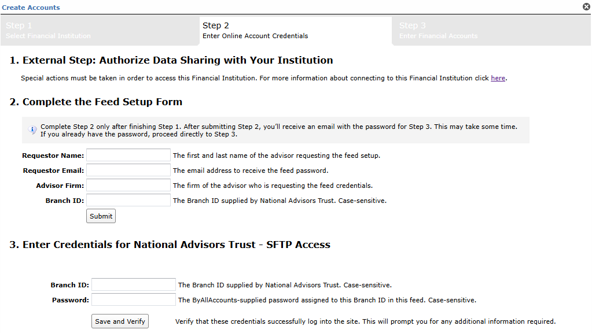Screen dimensions: 592x333
Task: Click the Password field for SFTP access
Action: (x=134, y=300)
